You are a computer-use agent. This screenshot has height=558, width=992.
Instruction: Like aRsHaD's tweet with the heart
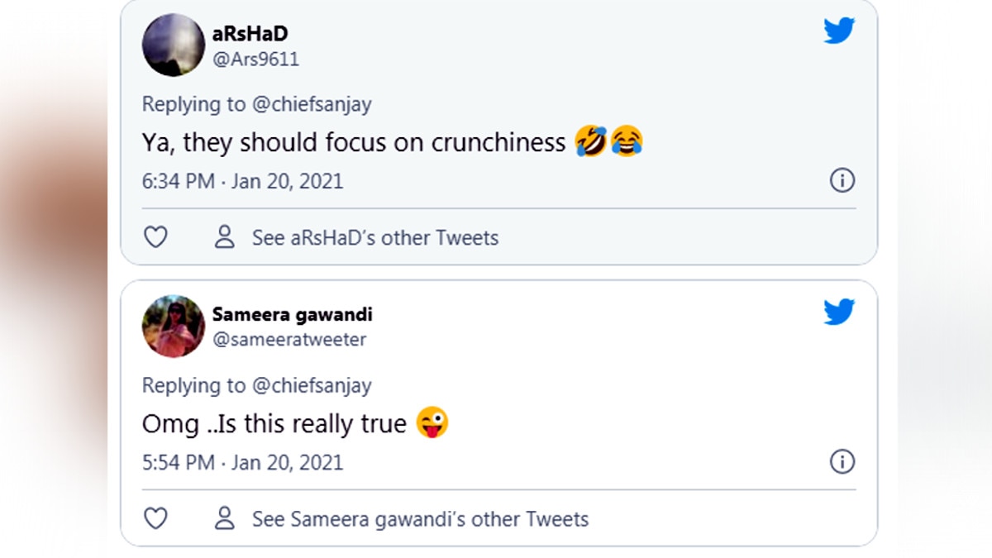pos(155,238)
